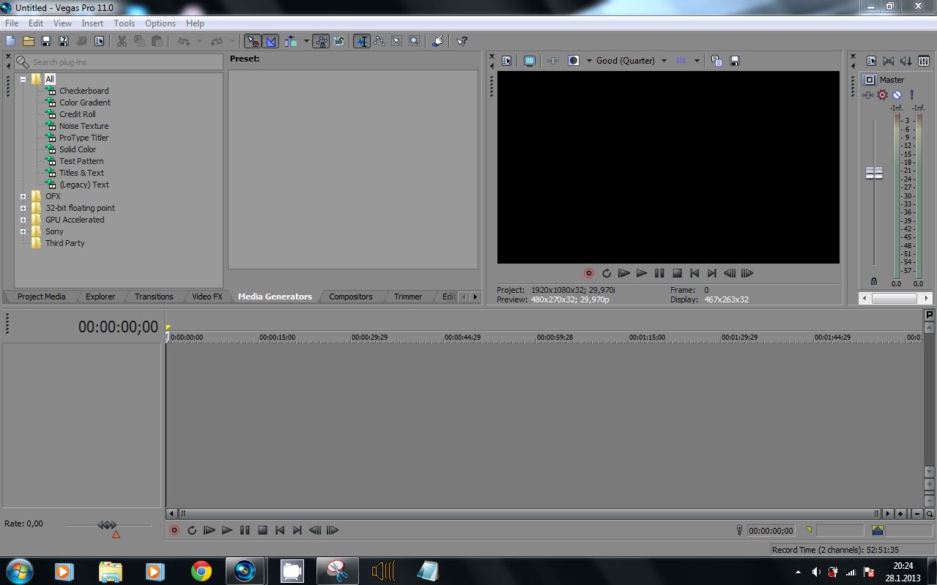Collapse the All folder in the tree
This screenshot has width=937, height=585.
[x=23, y=79]
